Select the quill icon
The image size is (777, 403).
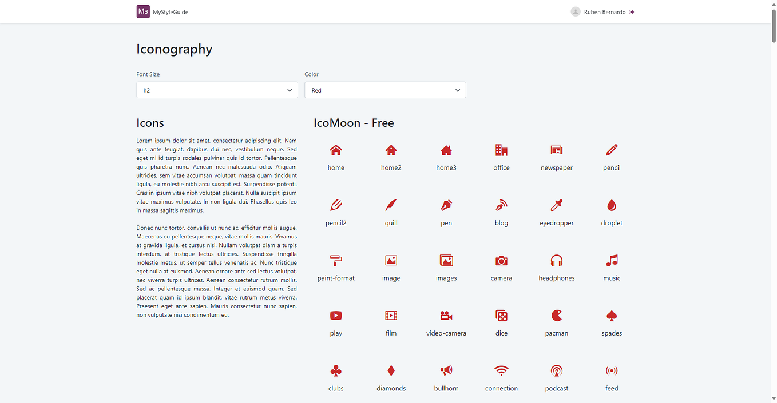(x=391, y=205)
